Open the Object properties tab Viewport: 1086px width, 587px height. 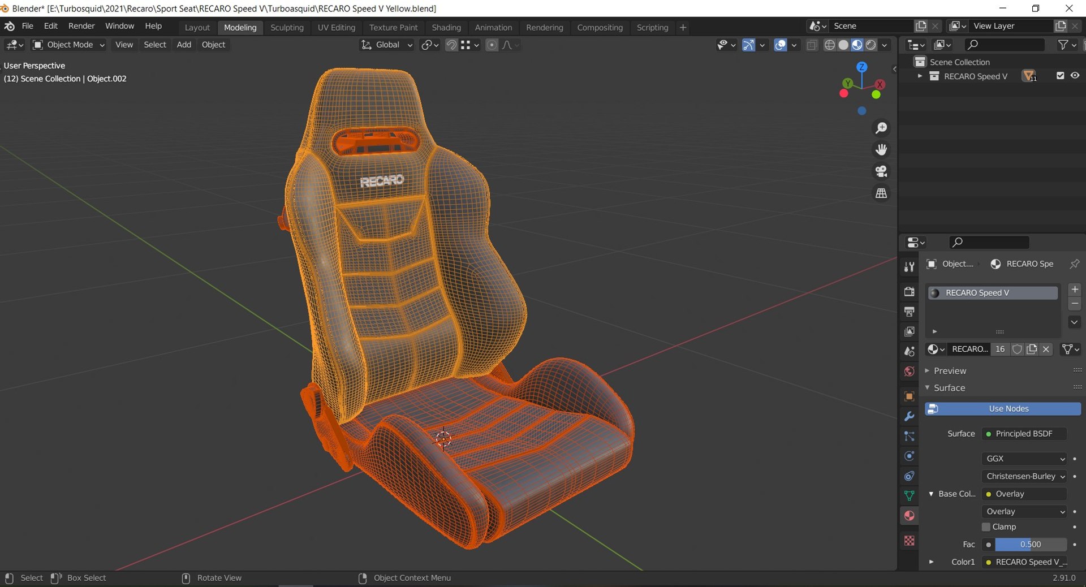(909, 396)
